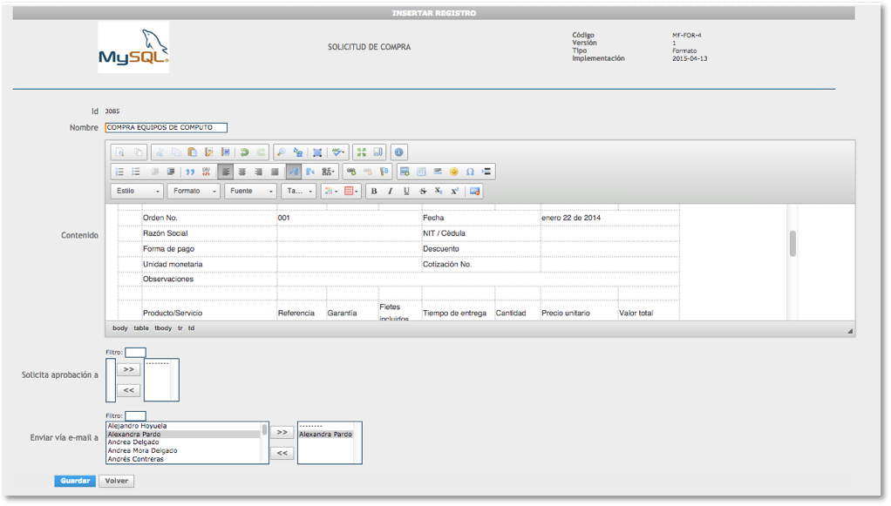This screenshot has width=891, height=506.
Task: Open the language selection dropdown
Action: [x=329, y=172]
